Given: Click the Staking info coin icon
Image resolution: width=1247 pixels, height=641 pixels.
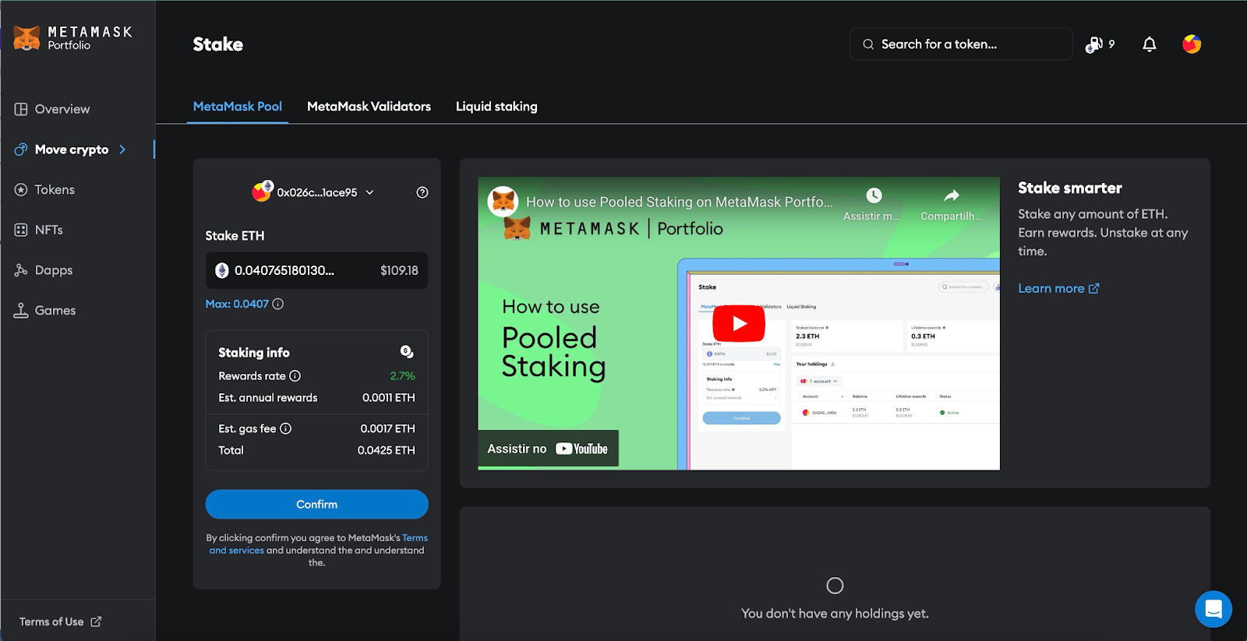Looking at the screenshot, I should [x=406, y=352].
